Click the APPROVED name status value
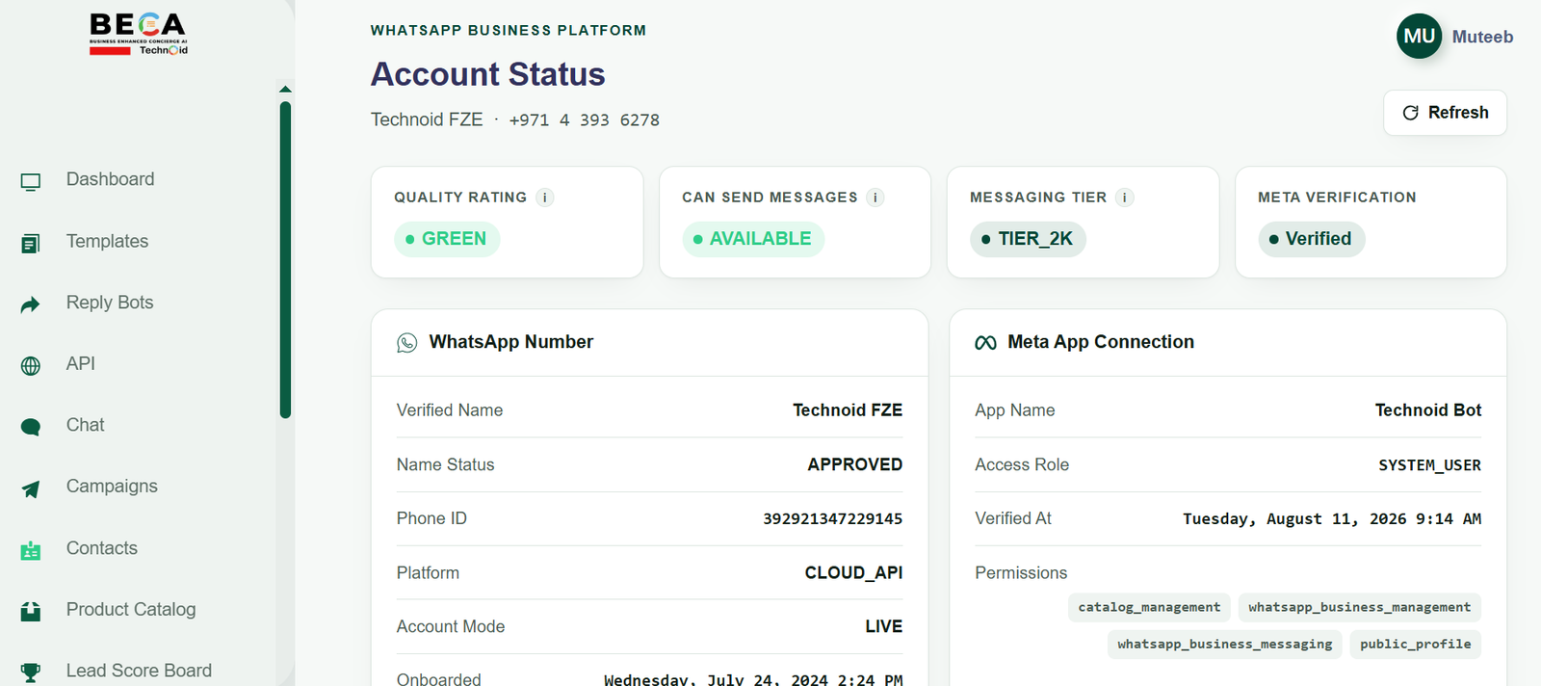 854,464
